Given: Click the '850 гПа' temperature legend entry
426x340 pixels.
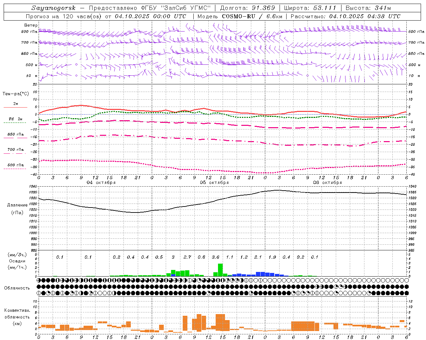Looking at the screenshot, I should pos(16,134).
